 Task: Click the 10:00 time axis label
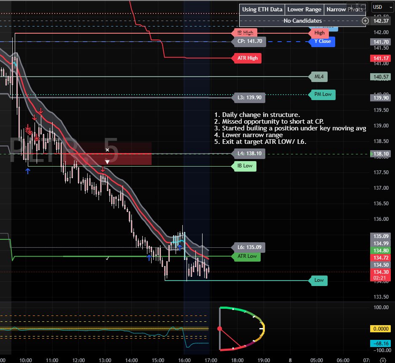pos(26,360)
